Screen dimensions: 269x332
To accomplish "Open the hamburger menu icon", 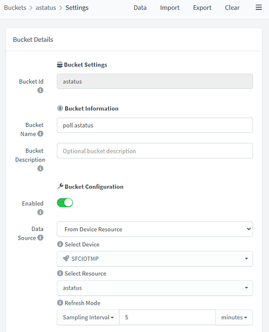I will tap(258, 7).
